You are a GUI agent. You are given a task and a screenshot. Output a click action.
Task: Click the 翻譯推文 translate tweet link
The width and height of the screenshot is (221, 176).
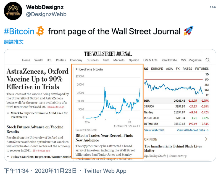[14, 42]
